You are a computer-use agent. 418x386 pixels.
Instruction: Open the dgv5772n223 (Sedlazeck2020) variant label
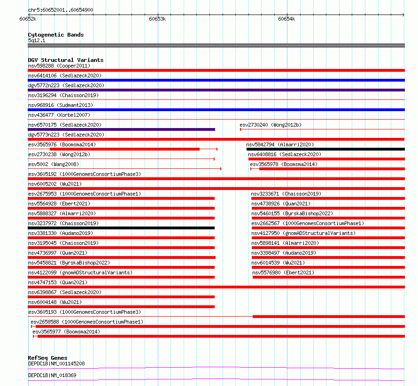pos(66,85)
